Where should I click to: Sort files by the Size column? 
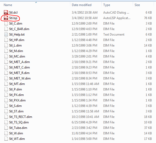(137, 5)
